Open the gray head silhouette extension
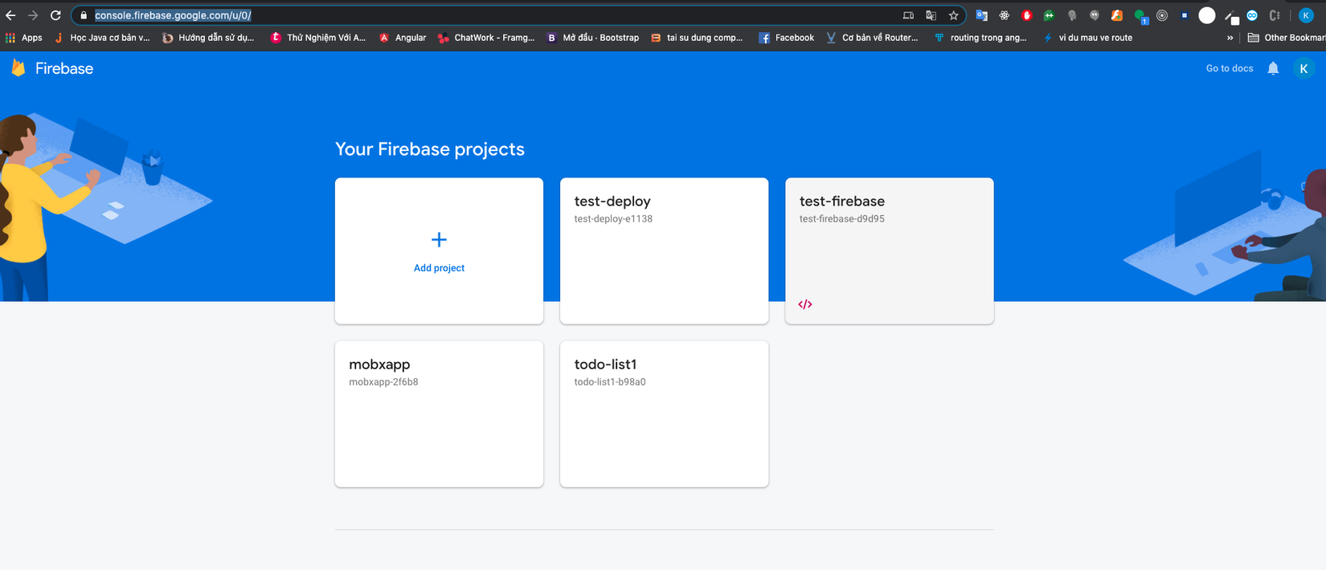The image size is (1326, 570). 1071,15
